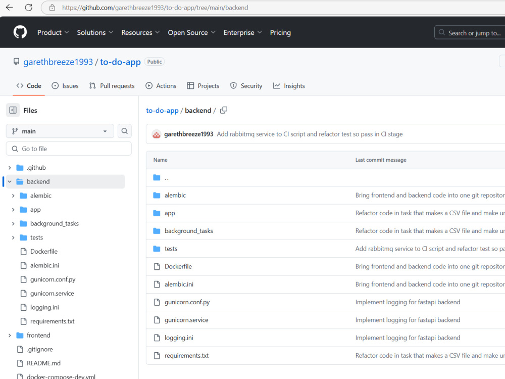Image resolution: width=505 pixels, height=379 pixels.
Task: Click the Go to file field
Action: click(x=69, y=149)
